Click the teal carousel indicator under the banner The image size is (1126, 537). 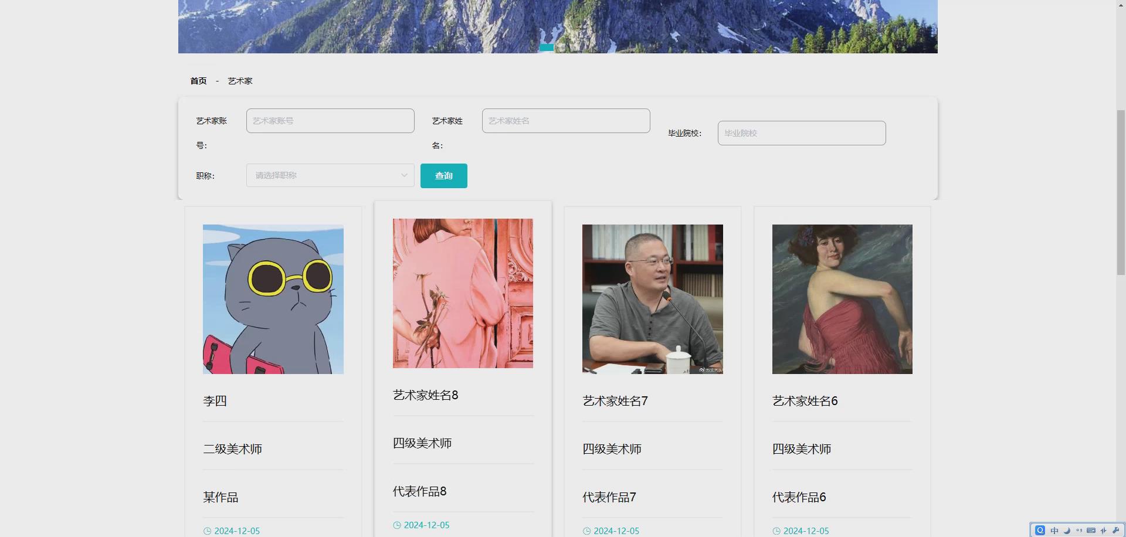click(545, 47)
